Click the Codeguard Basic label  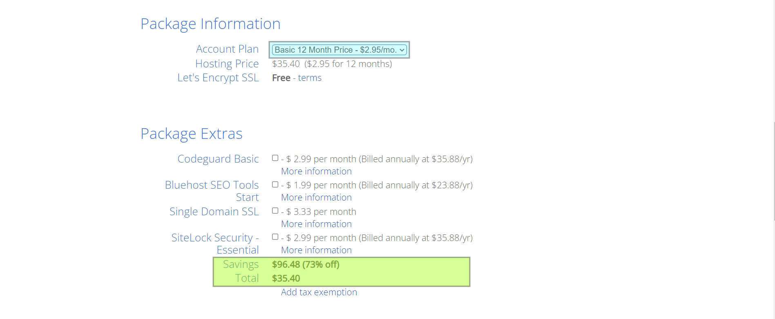coord(218,159)
